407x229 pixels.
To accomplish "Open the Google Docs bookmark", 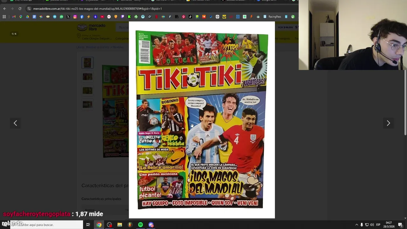I will click(34, 17).
